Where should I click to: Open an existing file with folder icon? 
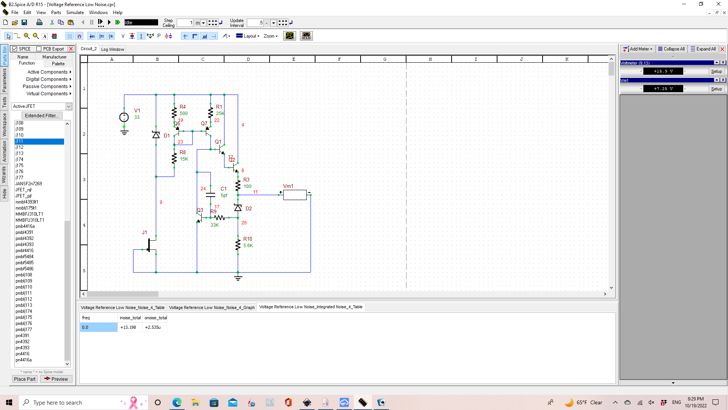pyautogui.click(x=15, y=23)
